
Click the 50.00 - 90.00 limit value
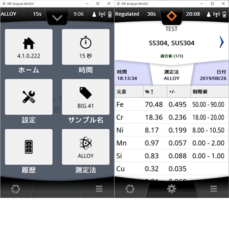(208, 104)
